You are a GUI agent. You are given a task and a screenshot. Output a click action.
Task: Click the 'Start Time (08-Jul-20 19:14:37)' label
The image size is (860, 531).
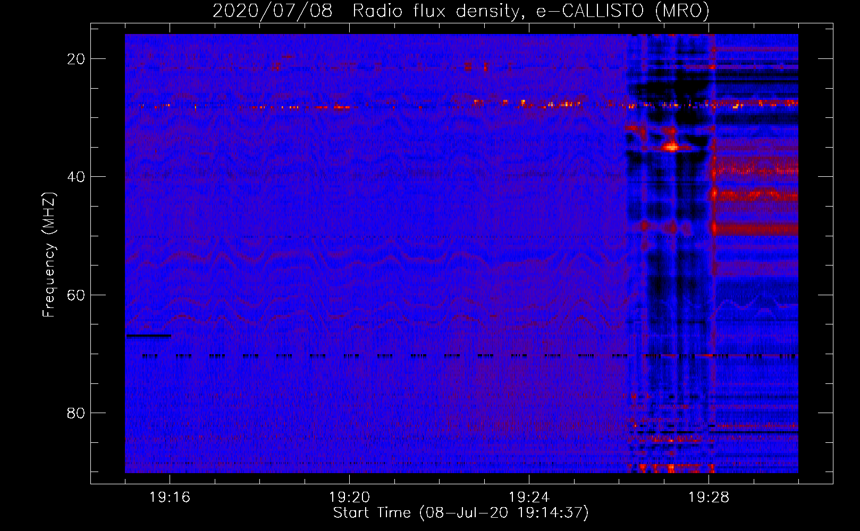click(461, 513)
